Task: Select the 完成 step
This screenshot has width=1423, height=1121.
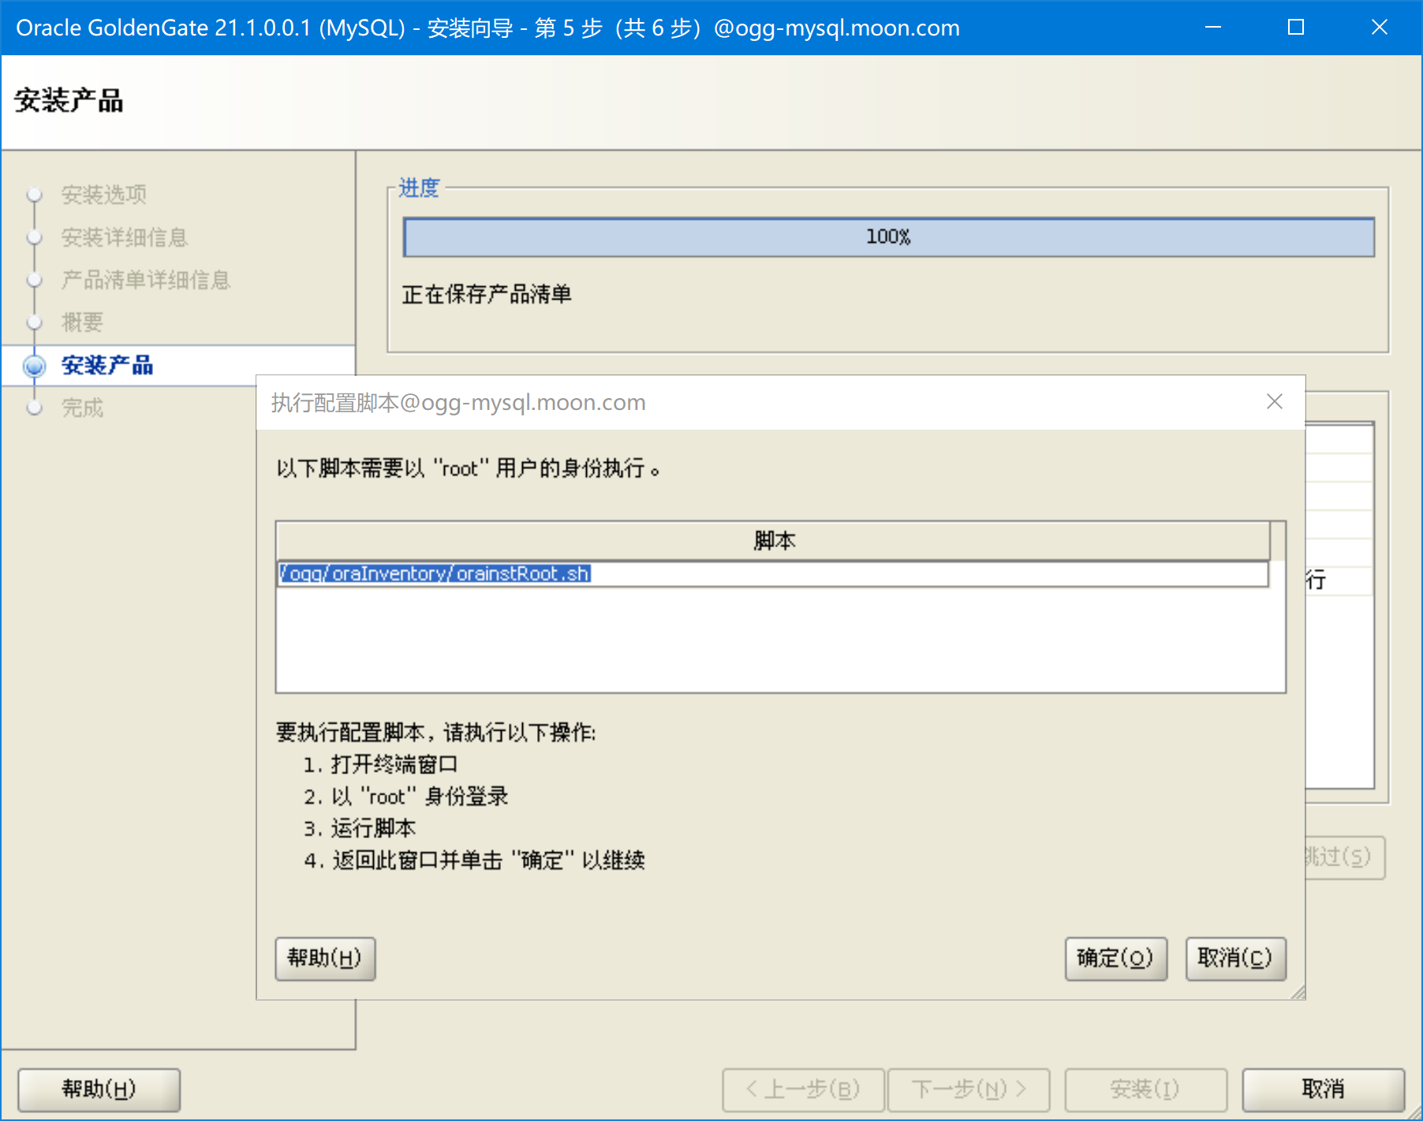Action: (82, 408)
